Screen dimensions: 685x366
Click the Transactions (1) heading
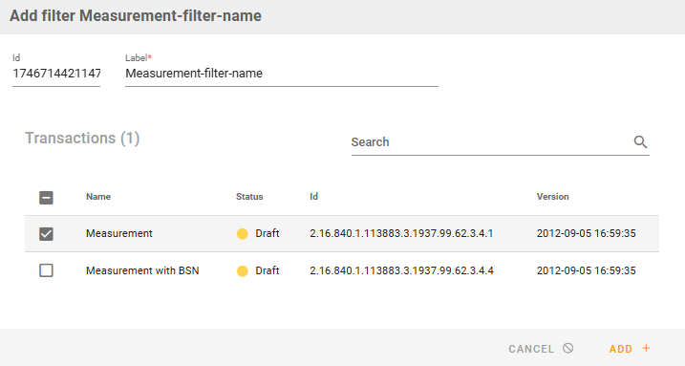(x=82, y=138)
